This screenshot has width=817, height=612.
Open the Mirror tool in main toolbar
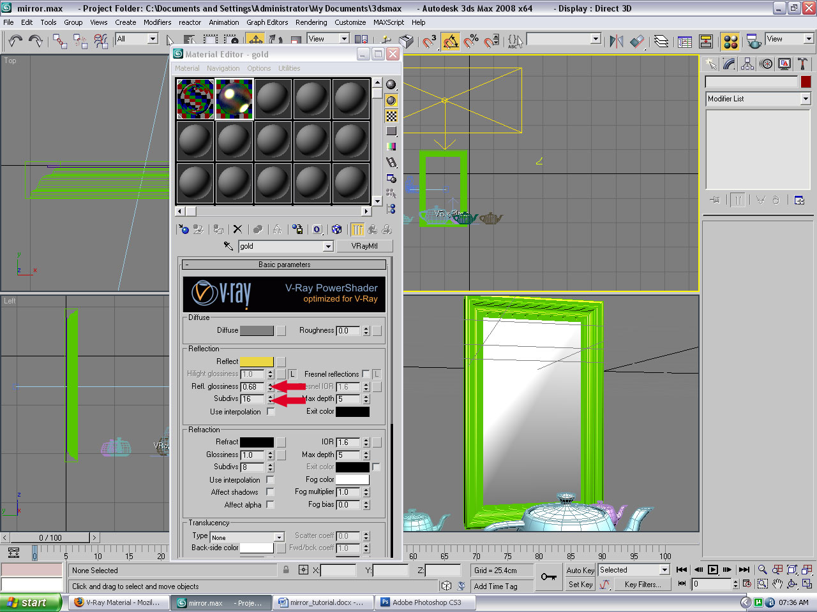point(617,41)
